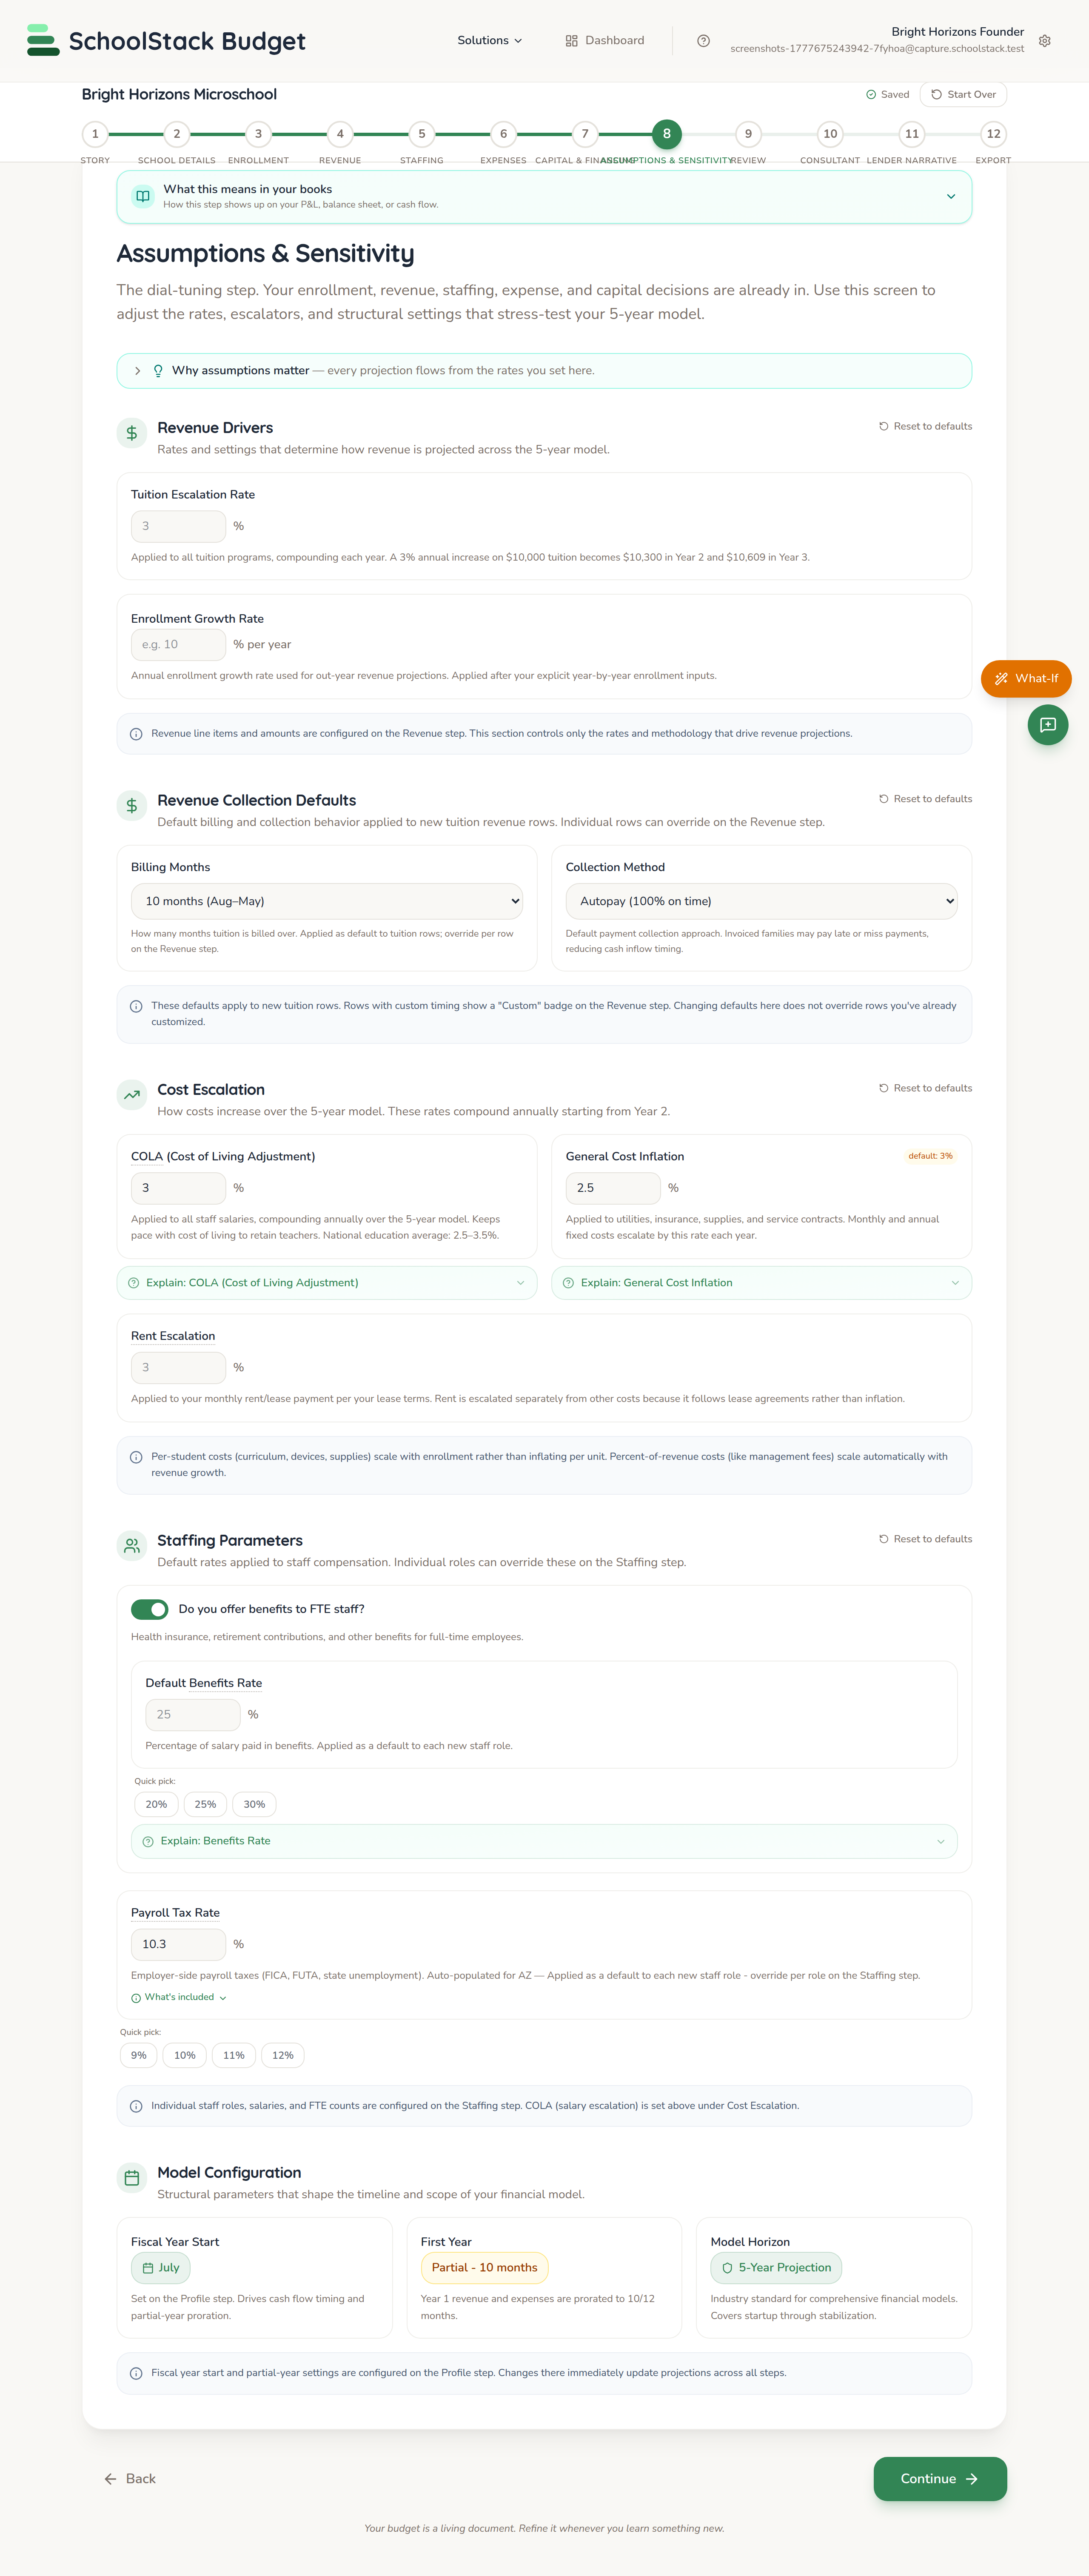The image size is (1089, 2576).
Task: Open the Dashboard link
Action: tap(605, 41)
